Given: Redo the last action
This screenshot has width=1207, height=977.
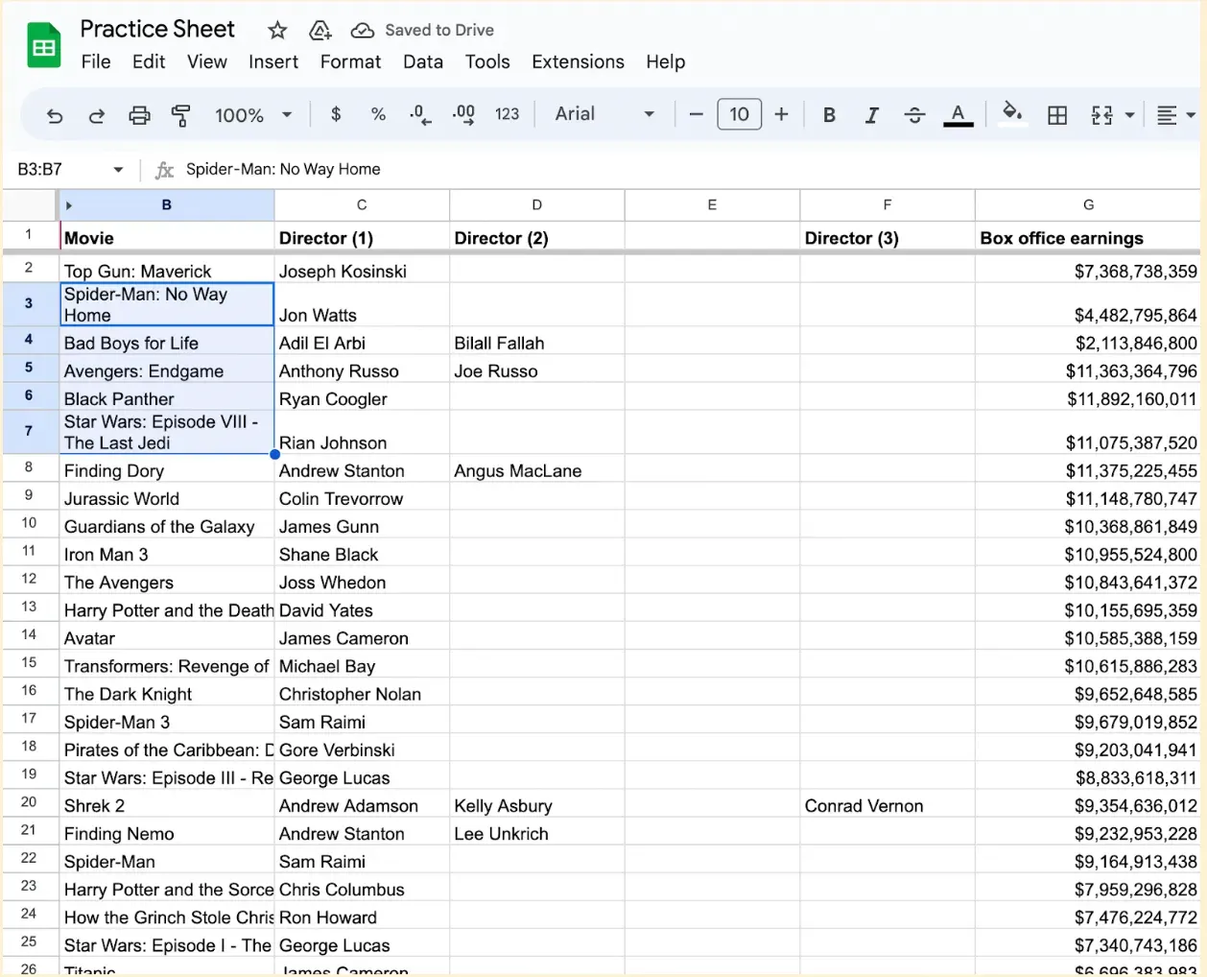Looking at the screenshot, I should coord(97,115).
